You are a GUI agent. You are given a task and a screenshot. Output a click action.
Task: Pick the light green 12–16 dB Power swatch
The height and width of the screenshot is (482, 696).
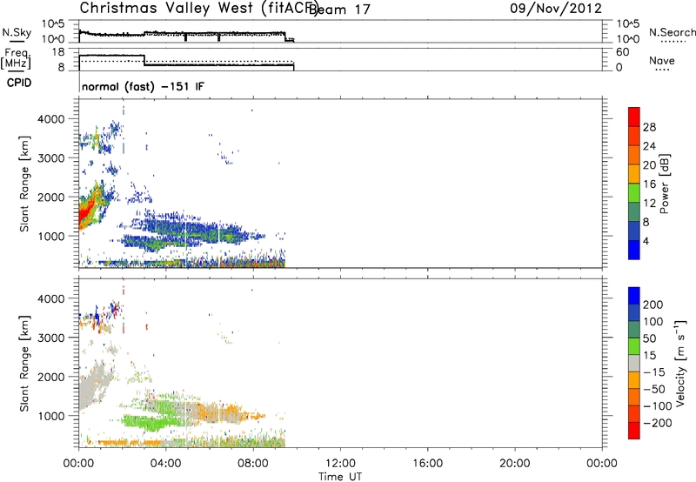(634, 193)
